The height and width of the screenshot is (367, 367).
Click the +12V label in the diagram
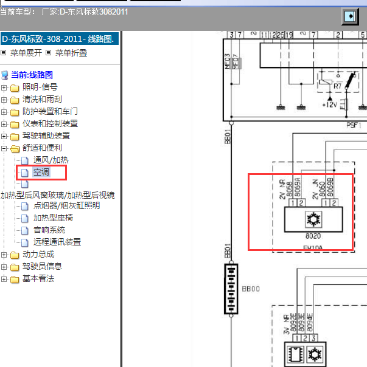tap(329, 105)
